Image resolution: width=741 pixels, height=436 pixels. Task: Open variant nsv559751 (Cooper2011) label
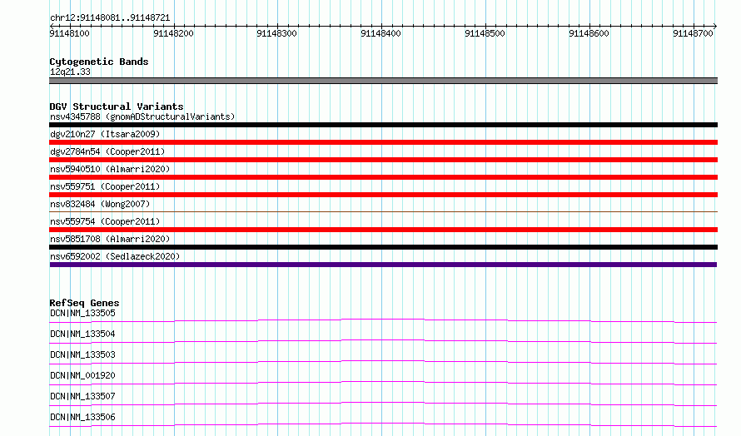[105, 186]
